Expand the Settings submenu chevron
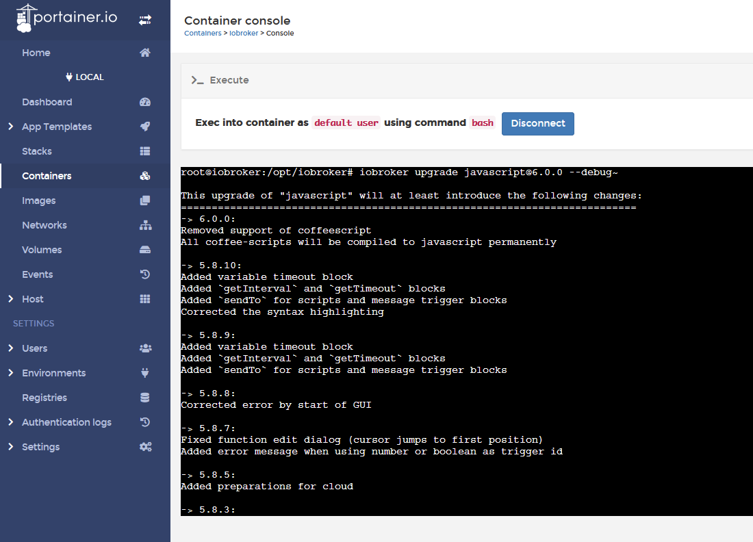This screenshot has height=542, width=753. [x=10, y=446]
